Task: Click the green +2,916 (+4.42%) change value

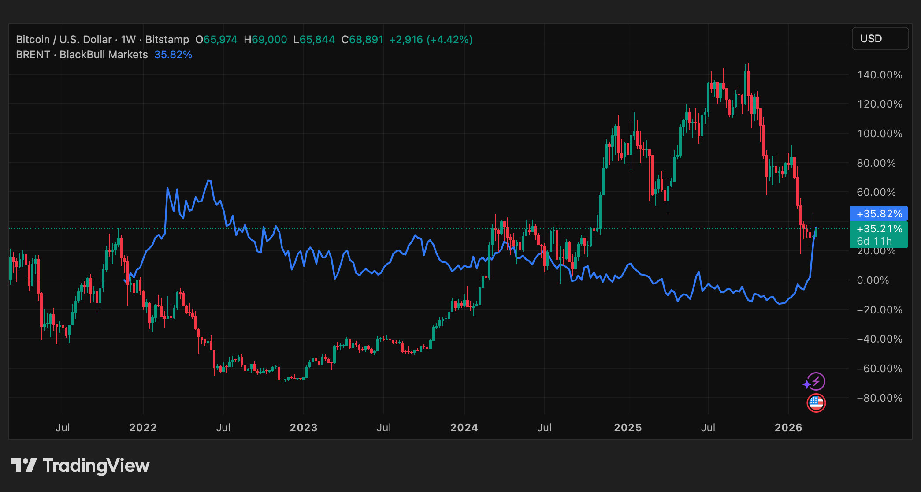Action: (x=431, y=40)
